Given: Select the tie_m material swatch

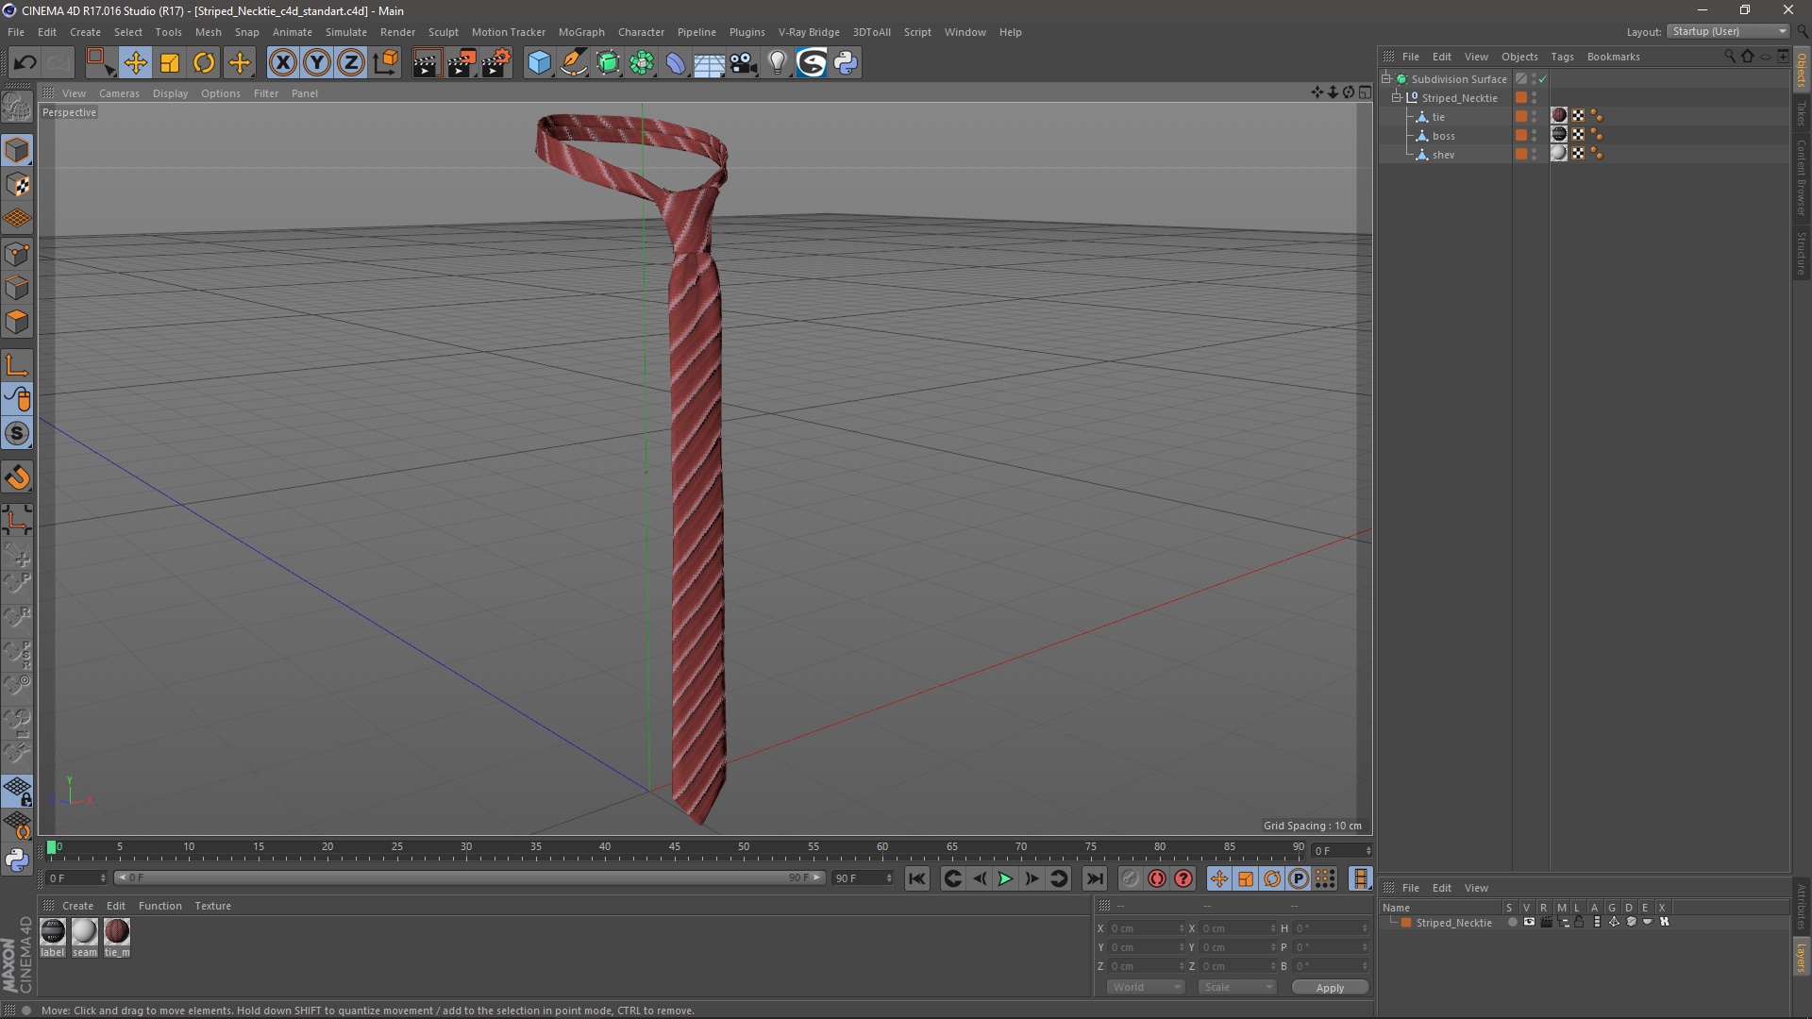Looking at the screenshot, I should coord(117,932).
